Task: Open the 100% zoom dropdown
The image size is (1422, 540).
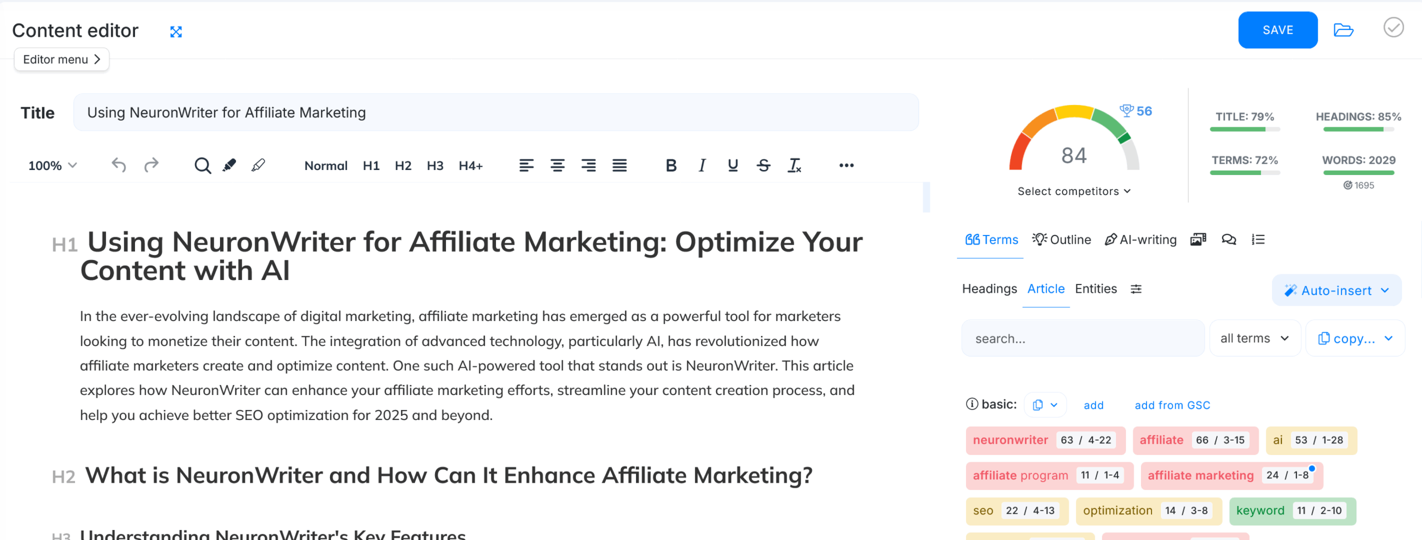Action: pyautogui.click(x=53, y=166)
